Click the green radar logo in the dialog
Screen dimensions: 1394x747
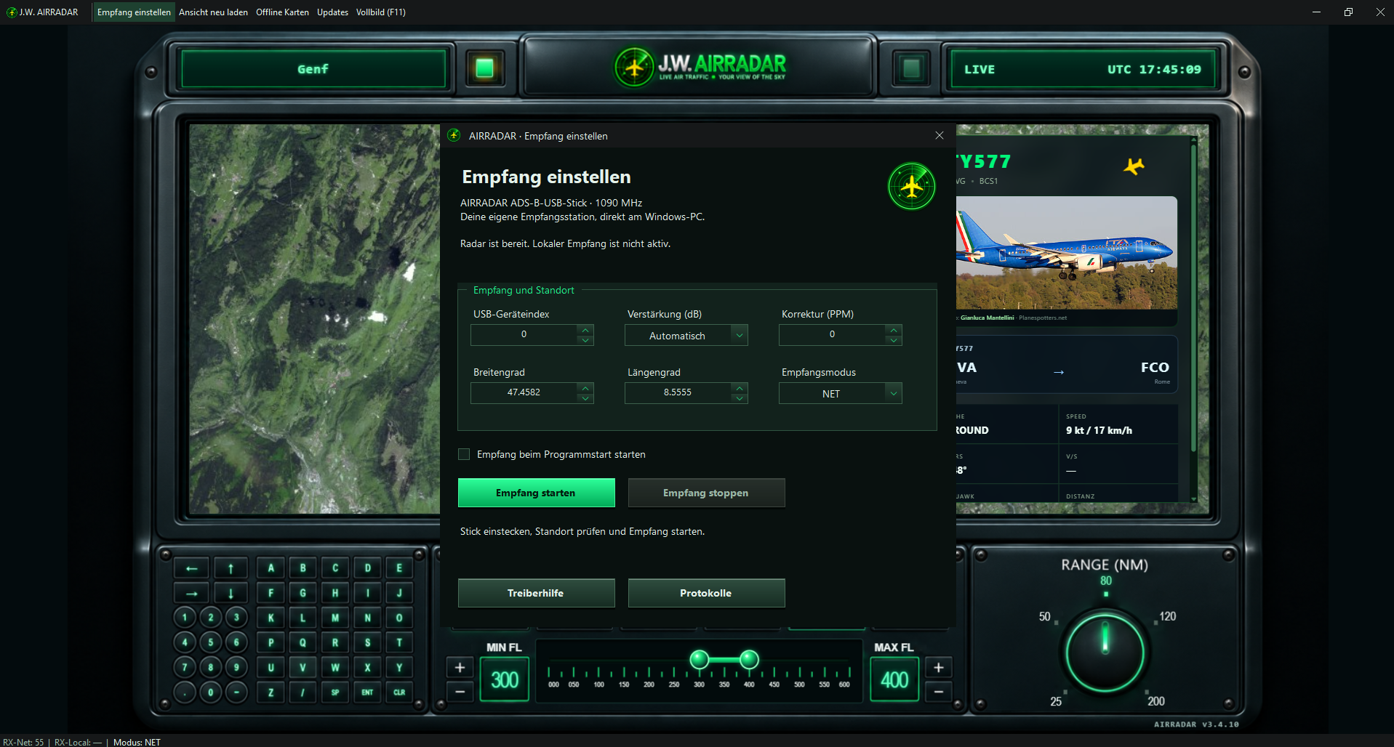[x=911, y=186]
